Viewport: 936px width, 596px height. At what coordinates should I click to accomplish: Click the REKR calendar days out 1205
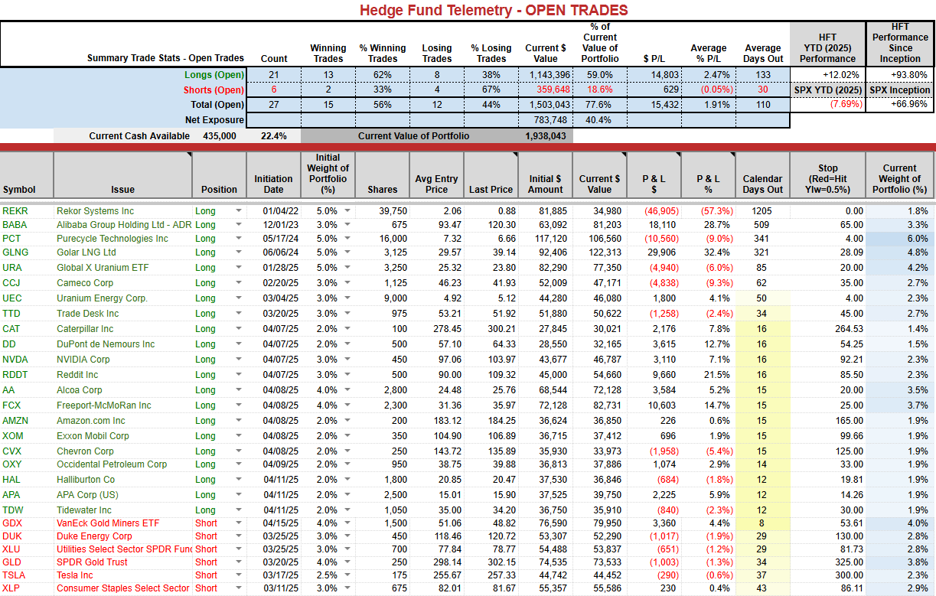pos(762,211)
